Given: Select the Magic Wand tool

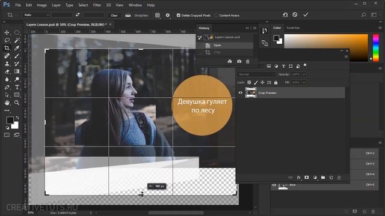Looking at the screenshot, I should point(17,40).
